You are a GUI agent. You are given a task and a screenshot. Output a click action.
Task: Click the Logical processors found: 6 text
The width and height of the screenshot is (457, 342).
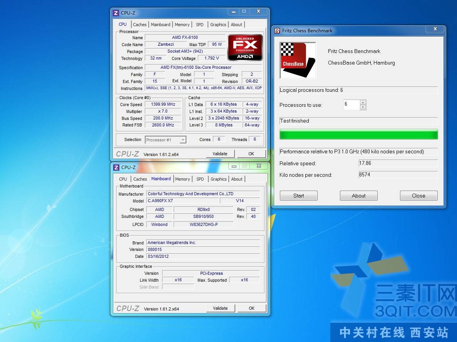pyautogui.click(x=311, y=90)
